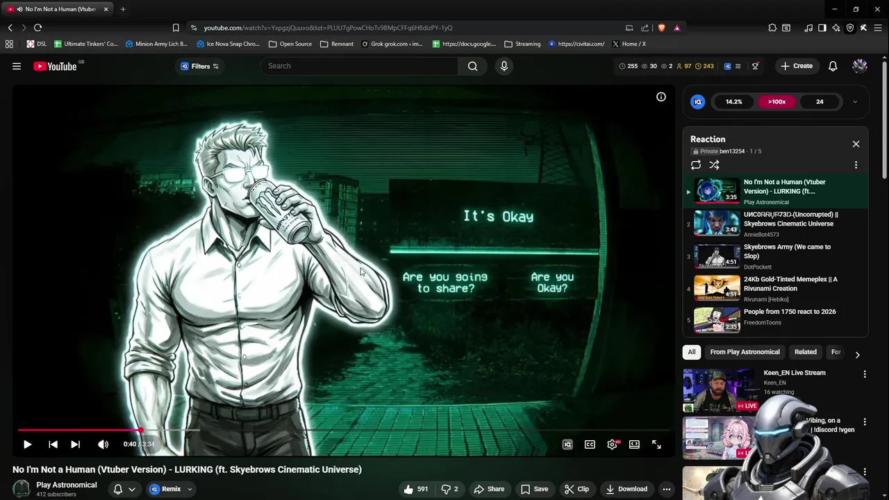Click the search magnifier button
Screen dimensions: 889x500
(x=473, y=66)
